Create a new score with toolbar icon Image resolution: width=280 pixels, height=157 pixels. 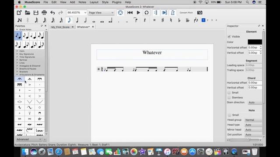19,13
